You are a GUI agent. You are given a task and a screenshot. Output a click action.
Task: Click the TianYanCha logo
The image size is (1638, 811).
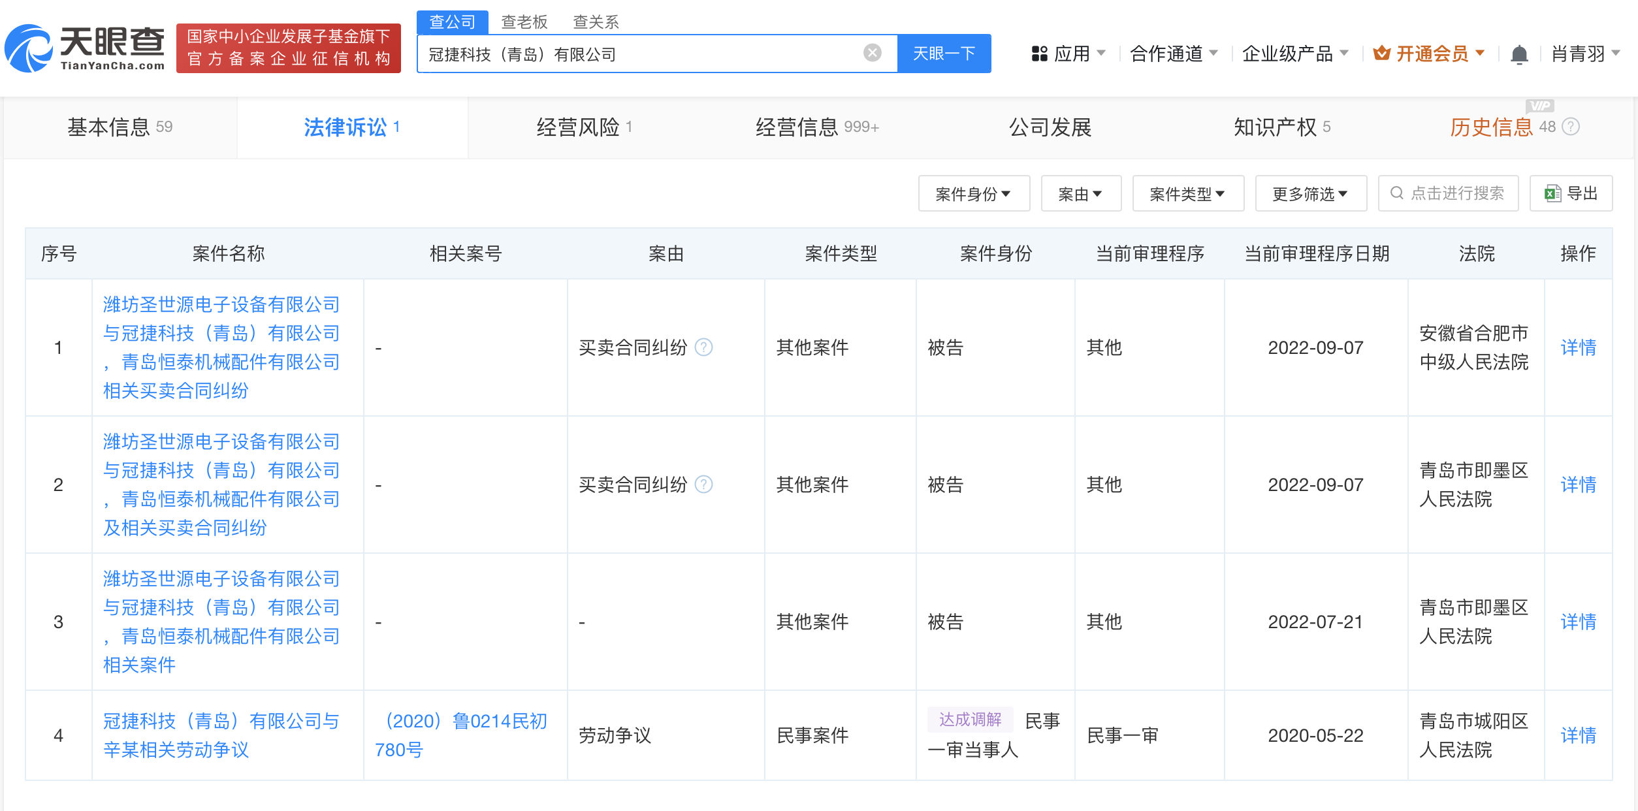[x=85, y=48]
